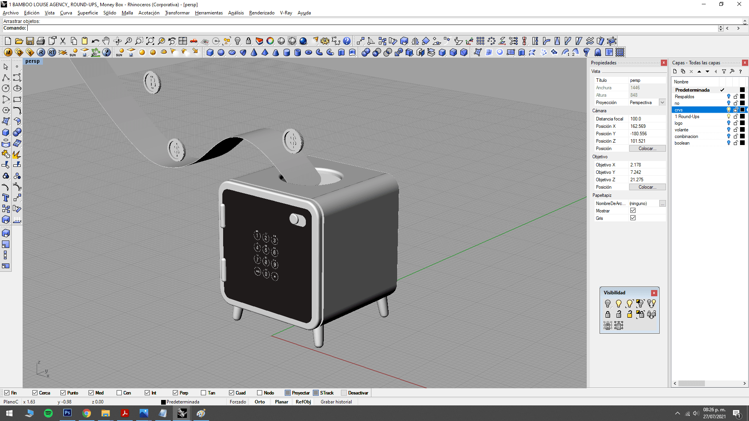Click the Sphere solid tool icon
749x421 pixels.
tap(221, 52)
